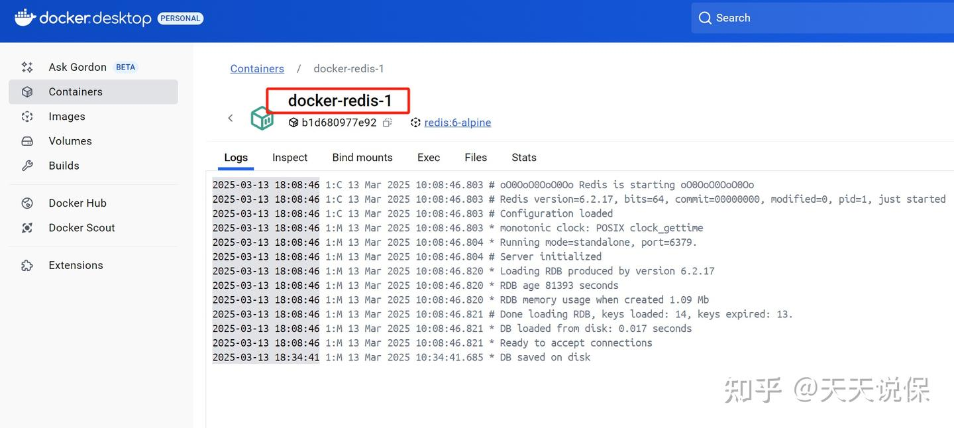954x428 pixels.
Task: Select Containers in the sidebar
Action: pyautogui.click(x=75, y=91)
